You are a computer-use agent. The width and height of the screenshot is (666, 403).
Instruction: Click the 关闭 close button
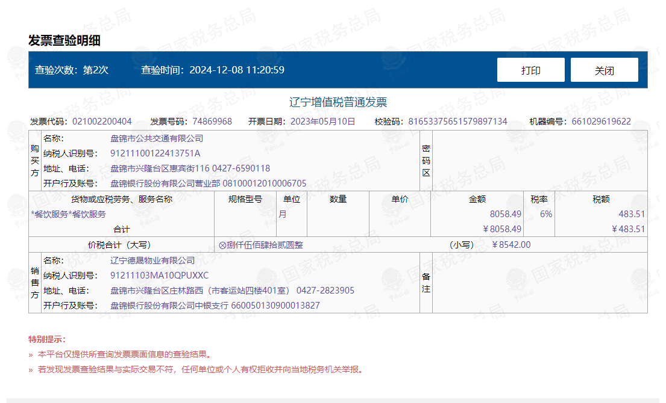(604, 70)
